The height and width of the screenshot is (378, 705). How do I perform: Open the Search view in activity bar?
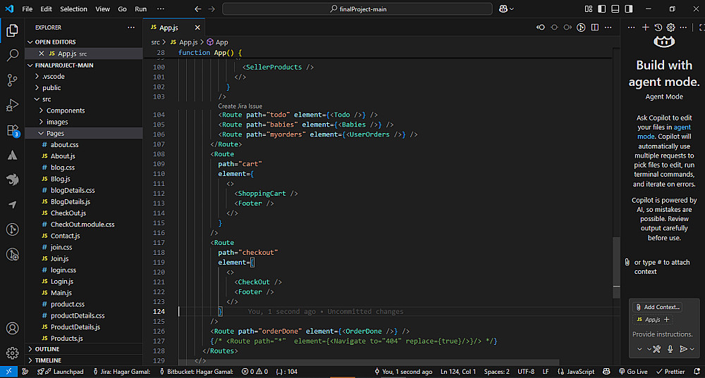12,55
